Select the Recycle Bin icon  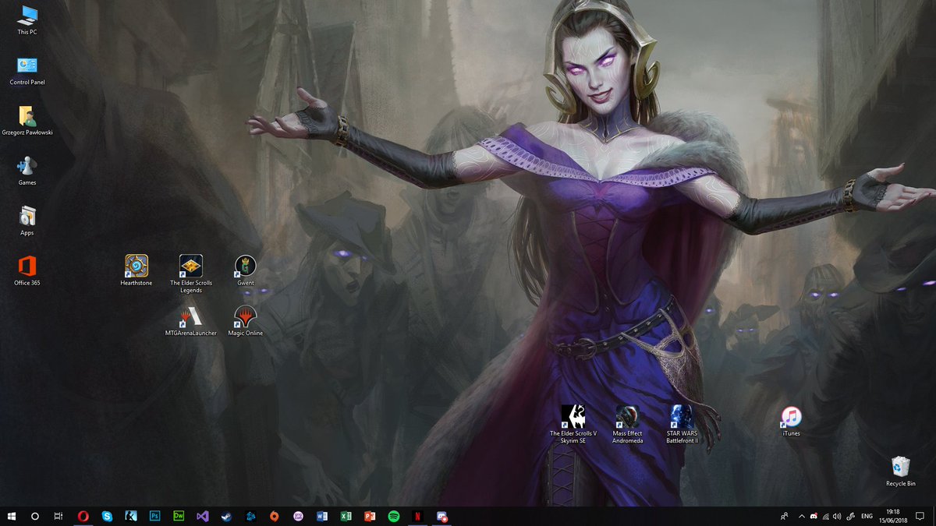click(x=901, y=471)
